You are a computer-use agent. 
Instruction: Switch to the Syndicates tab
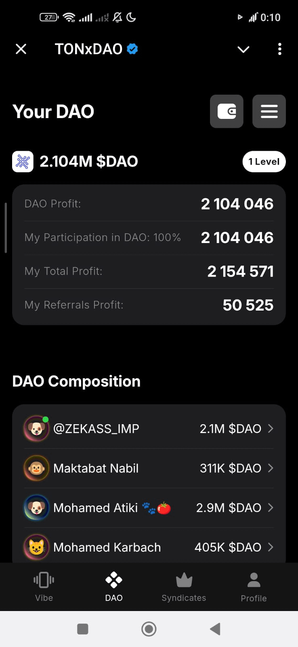coord(184,587)
